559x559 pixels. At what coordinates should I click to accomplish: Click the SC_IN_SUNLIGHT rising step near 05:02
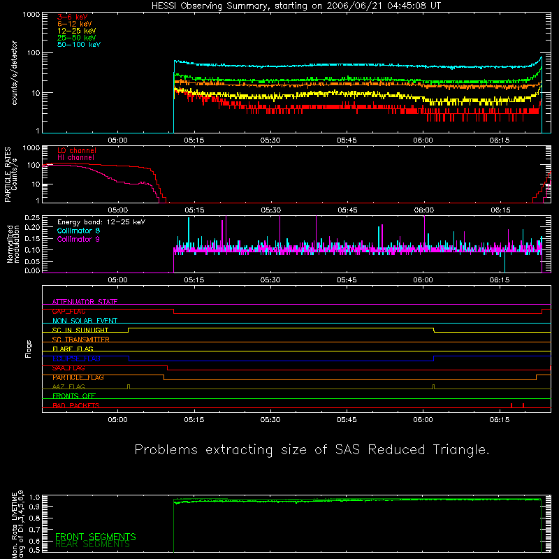(128, 330)
